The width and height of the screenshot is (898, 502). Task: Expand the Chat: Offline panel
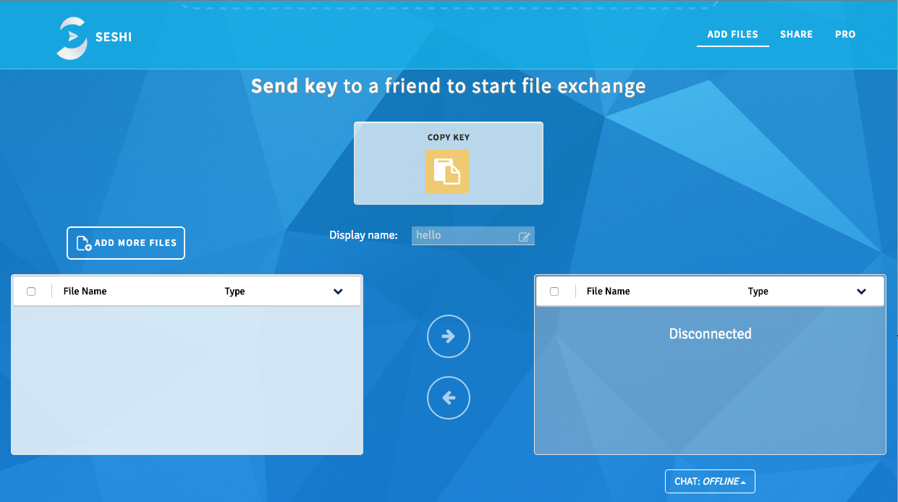pos(709,482)
